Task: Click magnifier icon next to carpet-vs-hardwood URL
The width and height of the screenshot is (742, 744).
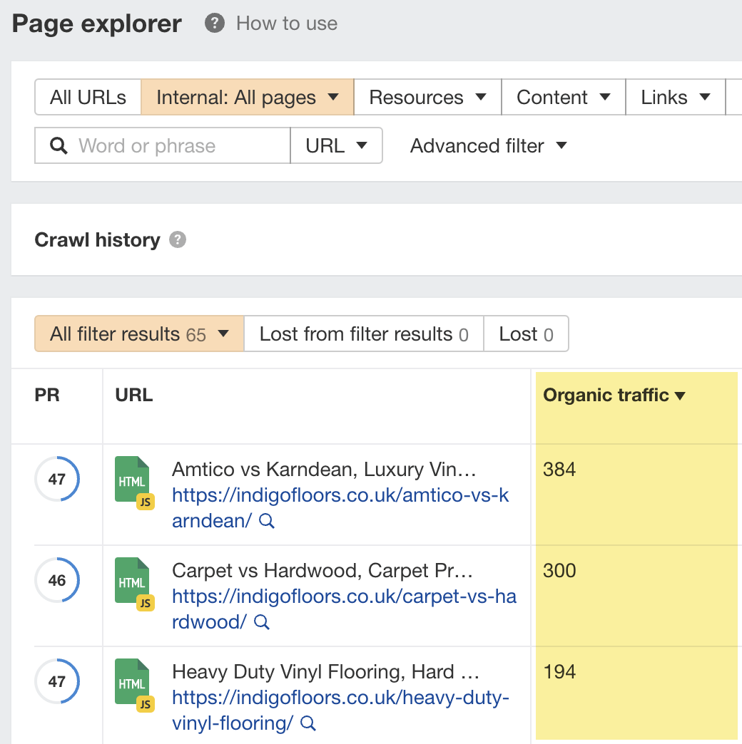Action: (262, 623)
